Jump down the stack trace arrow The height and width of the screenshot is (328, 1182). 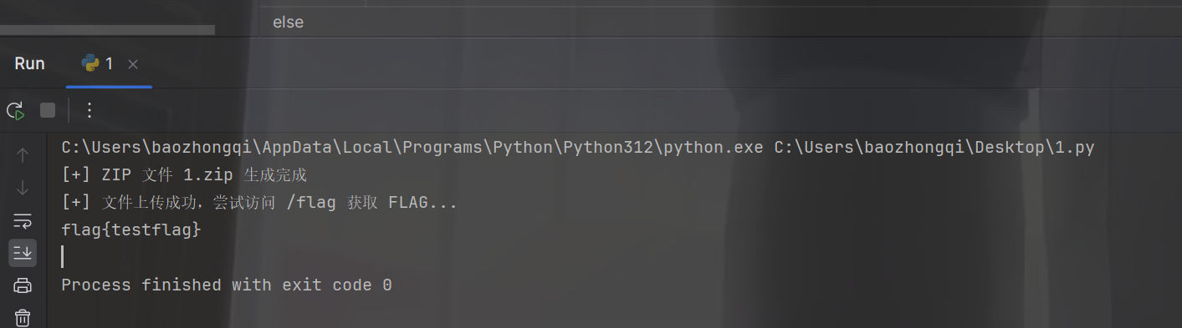coord(23,188)
